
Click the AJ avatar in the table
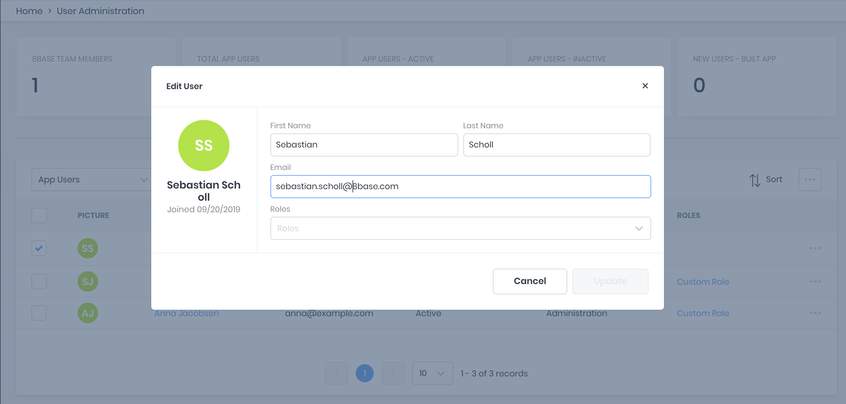[x=88, y=313]
